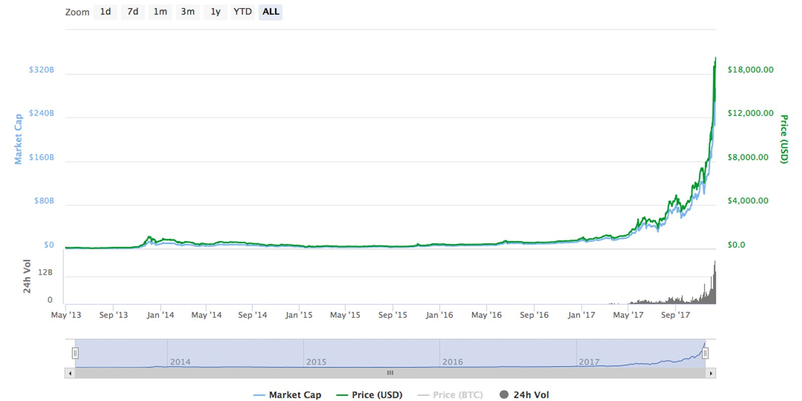The height and width of the screenshot is (401, 802).
Task: Enable the Price (BTC) series
Action: coord(450,395)
